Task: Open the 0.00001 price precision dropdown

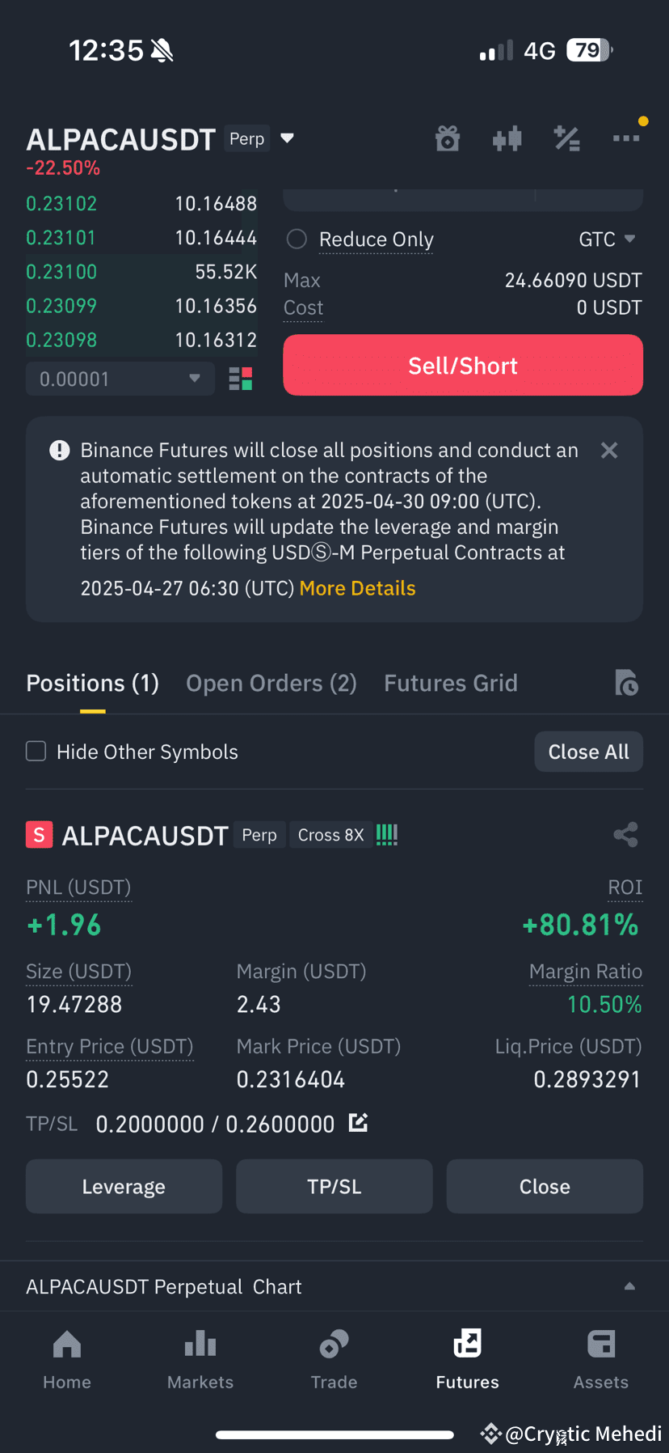Action: pos(120,379)
